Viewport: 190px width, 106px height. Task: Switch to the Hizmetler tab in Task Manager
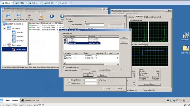(131, 17)
